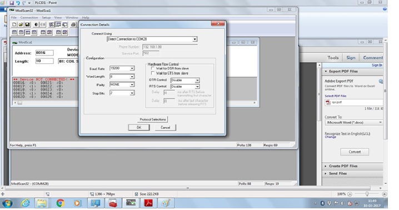Click the Internet Explorer taskbar icon
Image resolution: width=399 pixels, height=210 pixels.
click(x=25, y=203)
